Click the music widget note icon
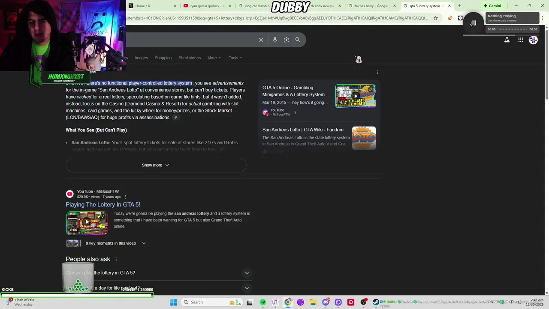The width and height of the screenshot is (549, 309). 473,23
